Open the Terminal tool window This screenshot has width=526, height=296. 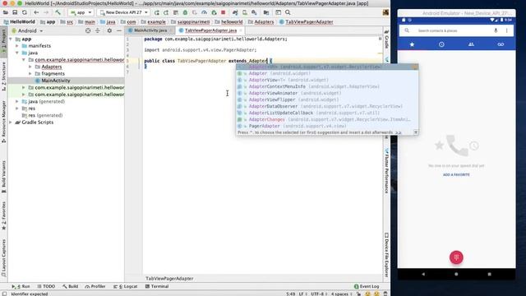tap(157, 286)
